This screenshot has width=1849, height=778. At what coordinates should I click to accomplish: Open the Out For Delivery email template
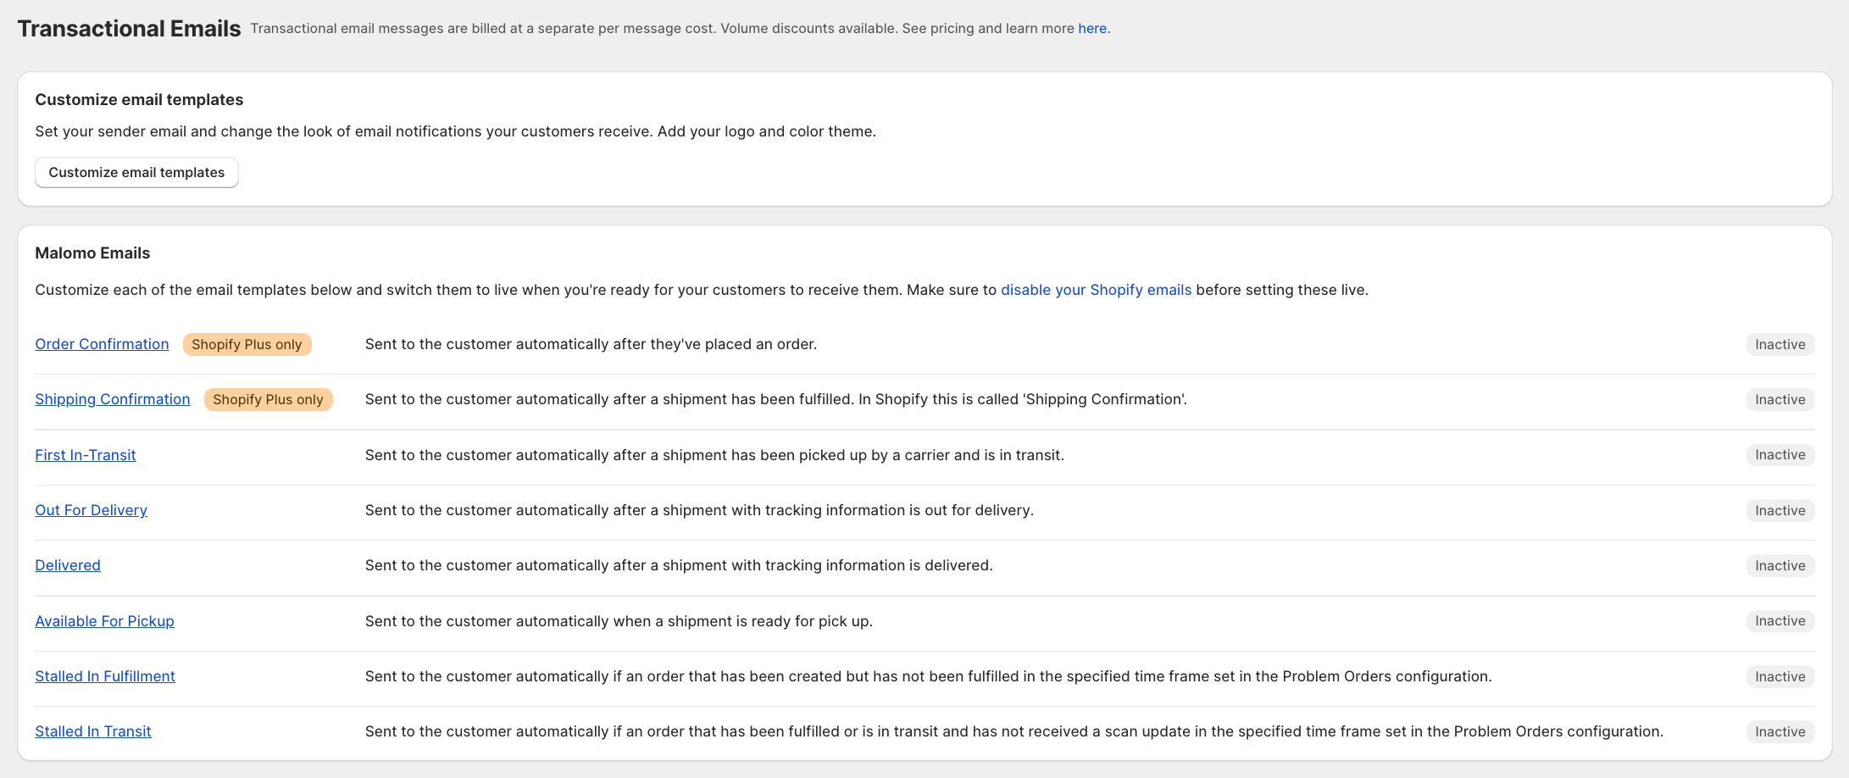pyautogui.click(x=91, y=510)
